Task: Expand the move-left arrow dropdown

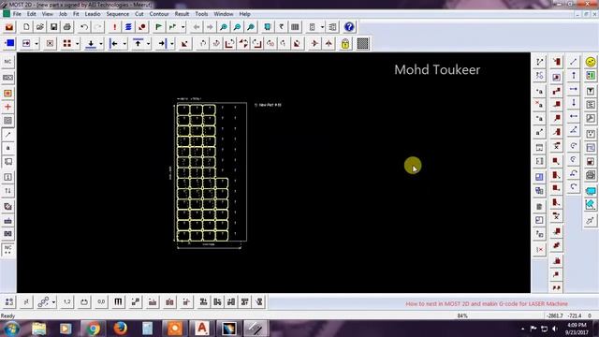Action: 124,44
